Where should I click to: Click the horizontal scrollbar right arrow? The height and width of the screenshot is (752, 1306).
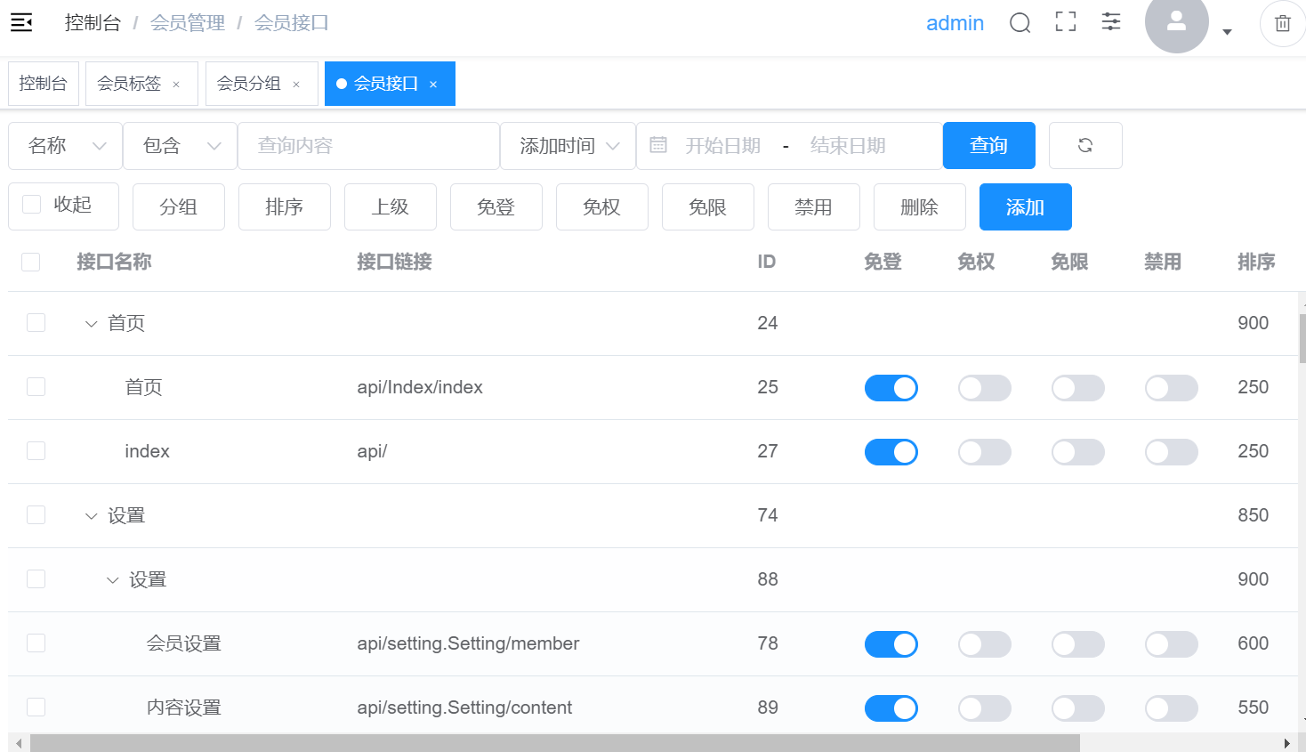point(1286,743)
